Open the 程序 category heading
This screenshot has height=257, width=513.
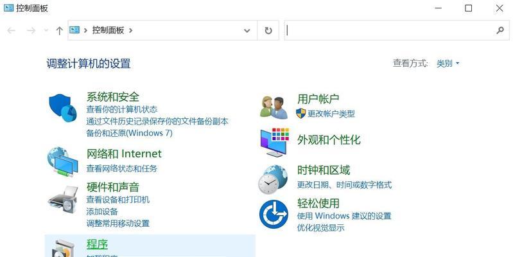pos(97,244)
